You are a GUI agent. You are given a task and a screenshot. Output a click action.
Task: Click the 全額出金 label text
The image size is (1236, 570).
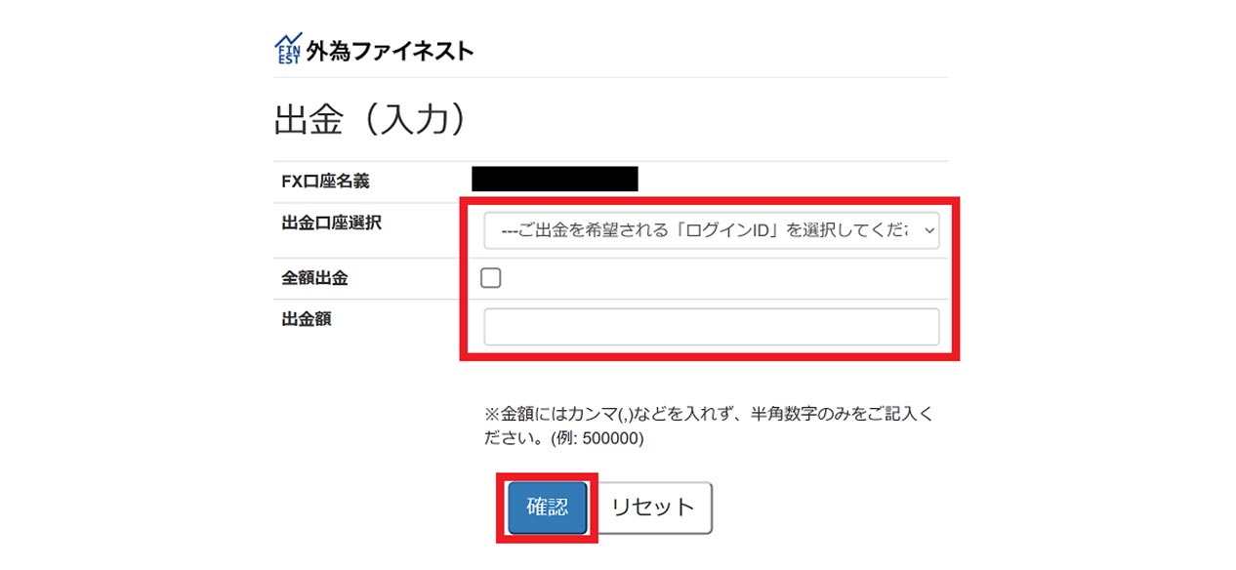[314, 278]
